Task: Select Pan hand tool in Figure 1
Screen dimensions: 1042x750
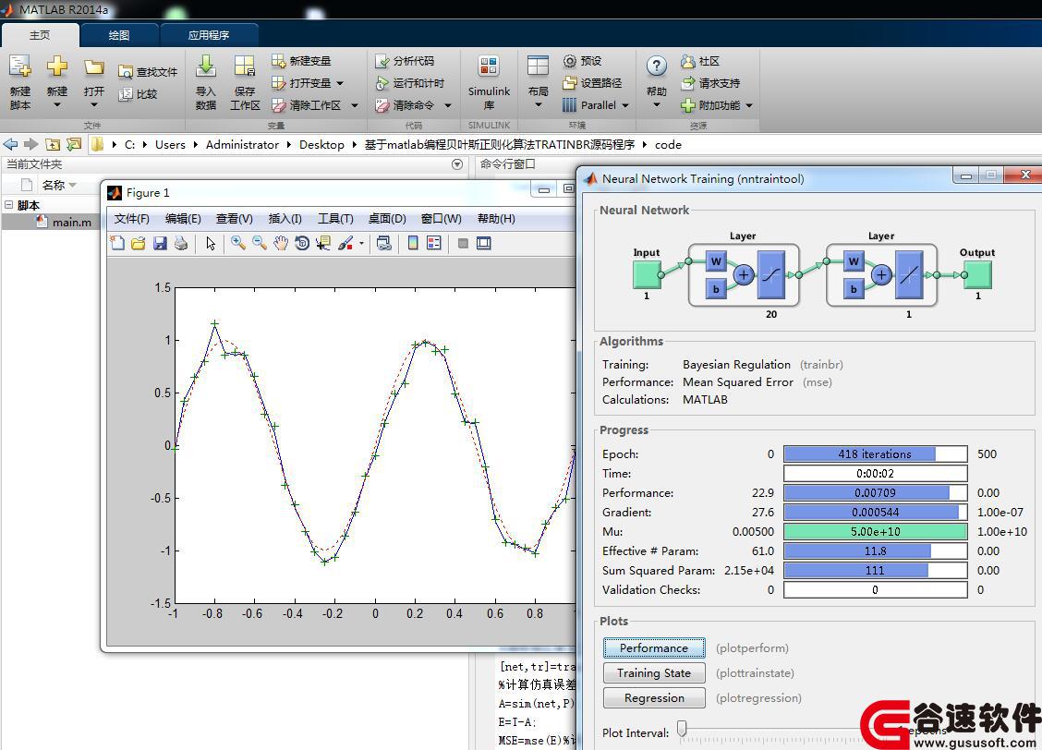Action: [281, 243]
